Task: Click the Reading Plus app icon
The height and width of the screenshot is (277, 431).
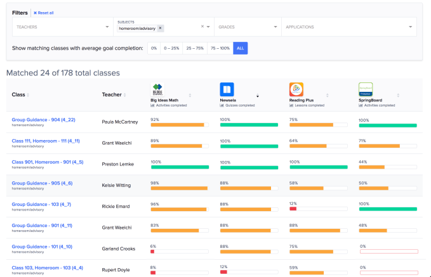Action: (296, 89)
